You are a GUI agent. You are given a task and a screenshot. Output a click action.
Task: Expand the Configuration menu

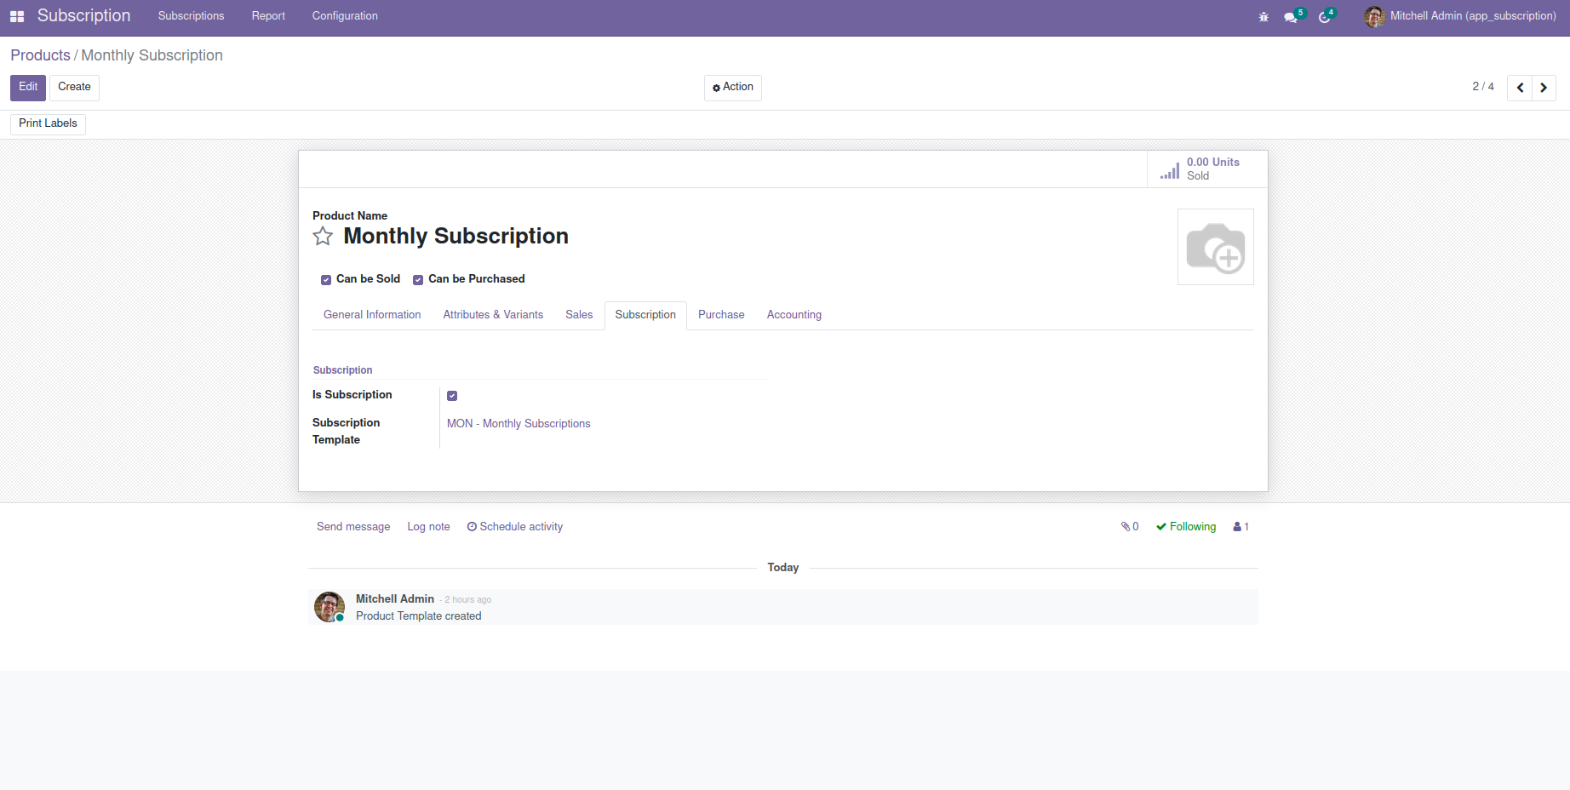pos(345,16)
